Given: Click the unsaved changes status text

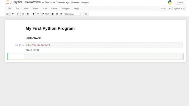Looking at the screenshot, I should (80, 2).
